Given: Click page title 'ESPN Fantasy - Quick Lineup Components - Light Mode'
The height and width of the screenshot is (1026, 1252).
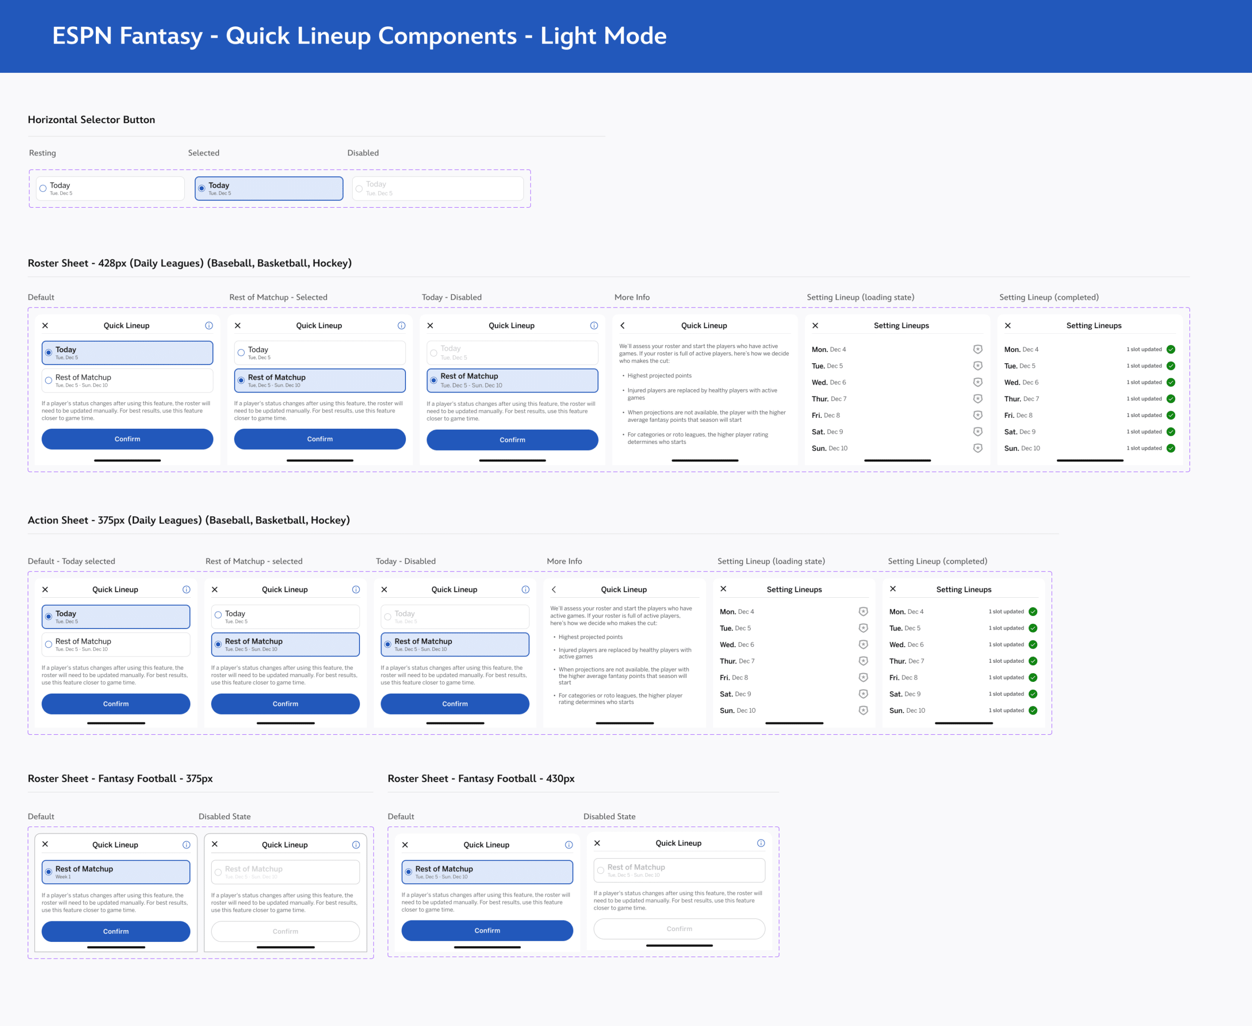Looking at the screenshot, I should 359,36.
